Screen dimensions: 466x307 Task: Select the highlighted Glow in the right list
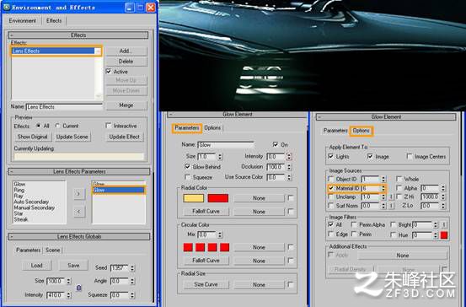119,190
